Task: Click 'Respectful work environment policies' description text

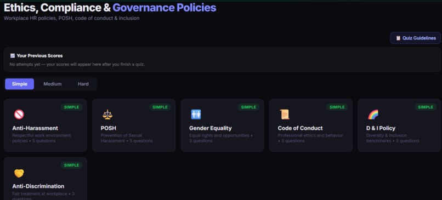Action: tap(42, 138)
